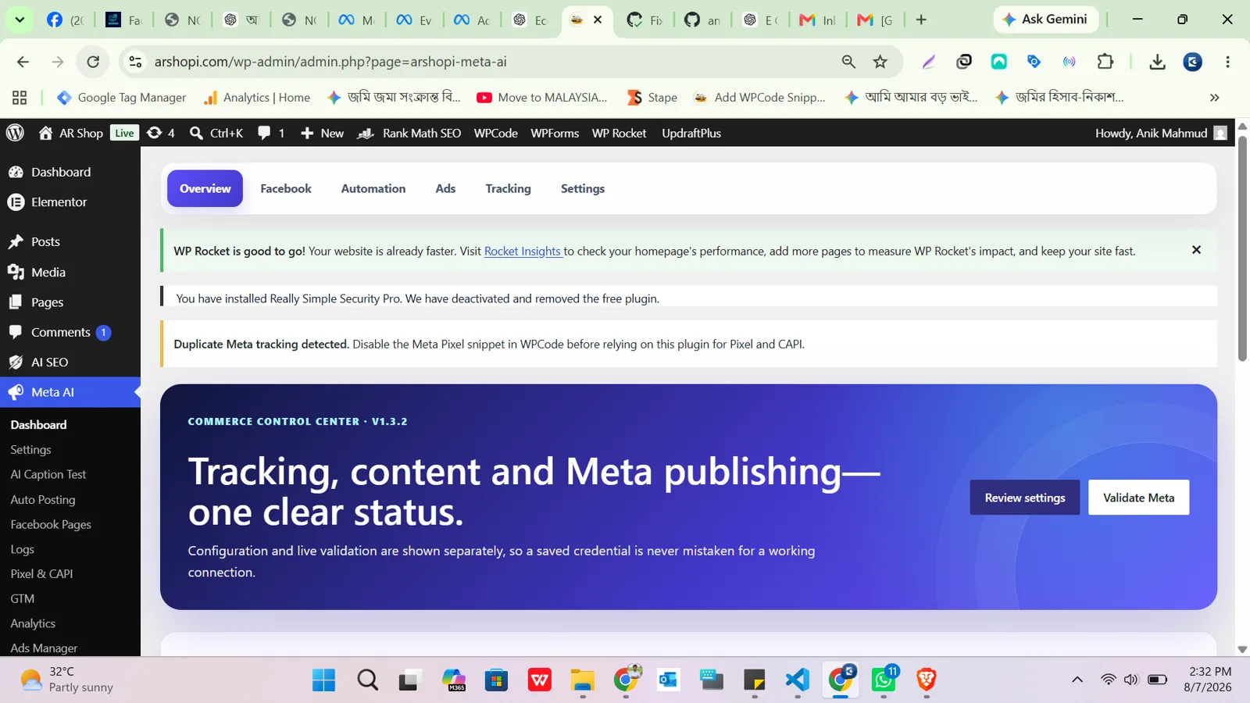Open the Chrome profile avatar
Image resolution: width=1250 pixels, height=703 pixels.
[1192, 62]
